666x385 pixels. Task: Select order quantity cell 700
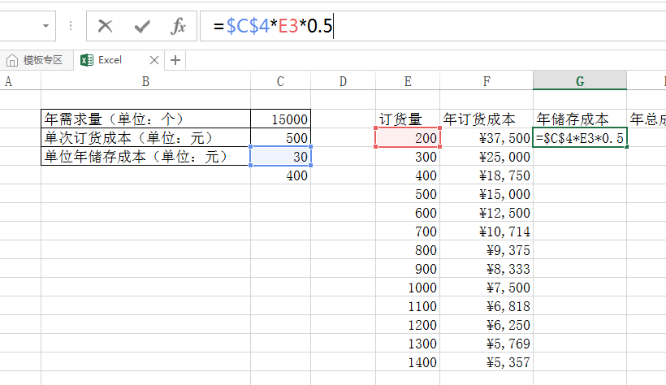click(x=408, y=231)
